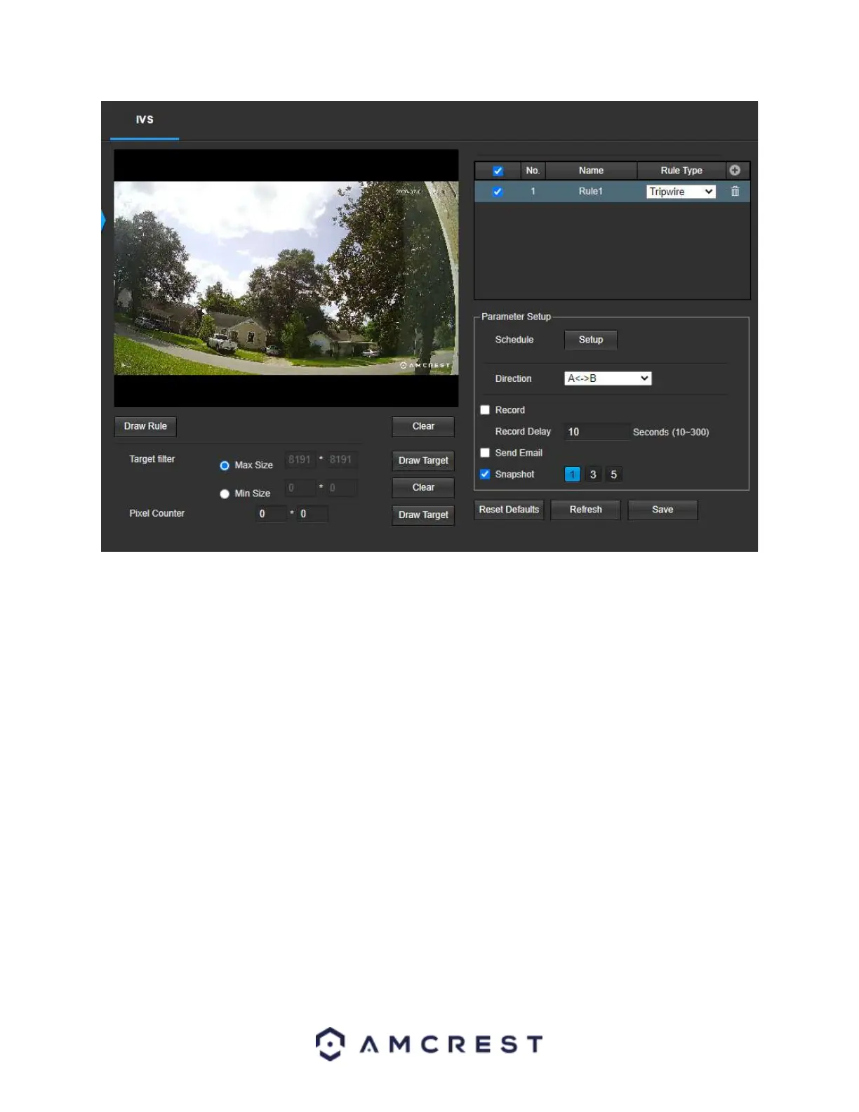
Task: Click the Rule1 name cell
Action: 591,192
